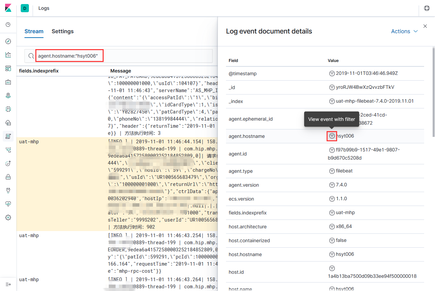Click the ecs.version field name
435x291 pixels.
[x=241, y=199]
